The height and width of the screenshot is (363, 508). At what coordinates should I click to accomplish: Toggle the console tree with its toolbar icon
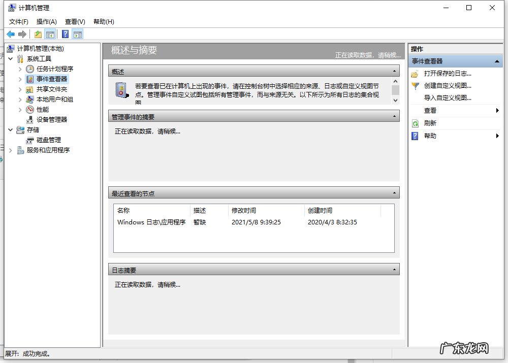coord(50,34)
